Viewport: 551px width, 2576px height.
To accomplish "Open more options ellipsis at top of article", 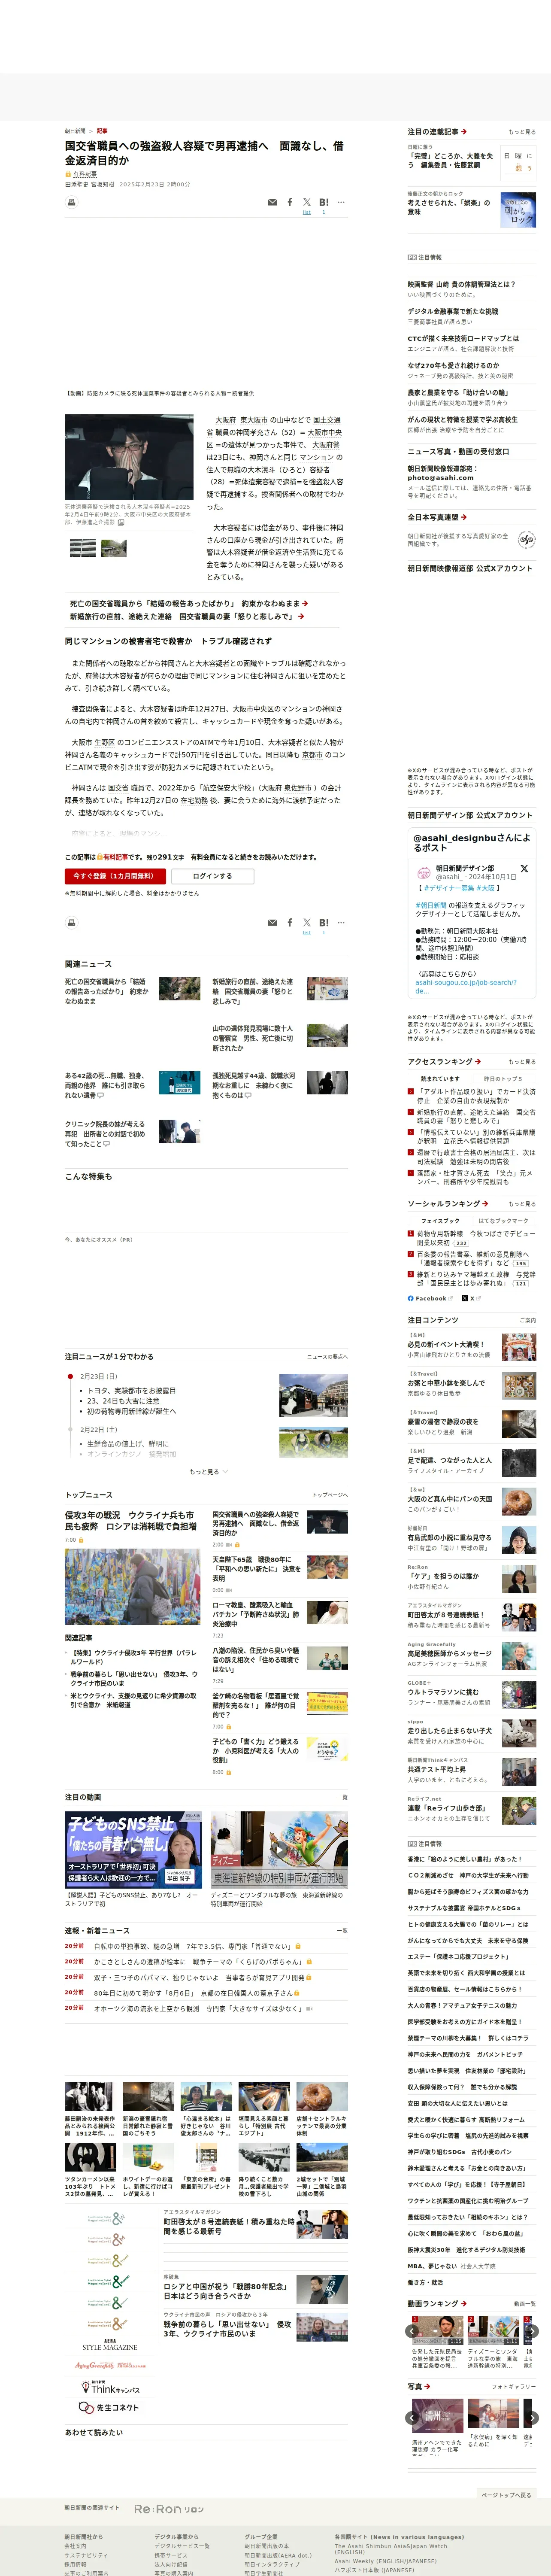I will point(341,202).
